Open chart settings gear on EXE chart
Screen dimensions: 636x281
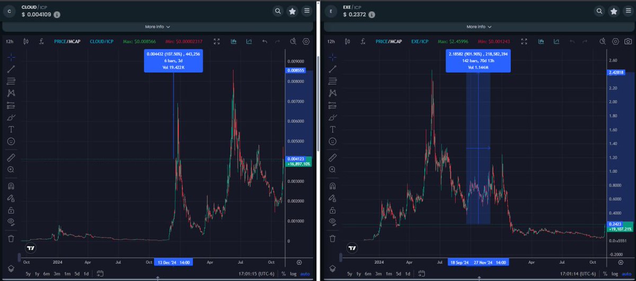tap(615, 41)
